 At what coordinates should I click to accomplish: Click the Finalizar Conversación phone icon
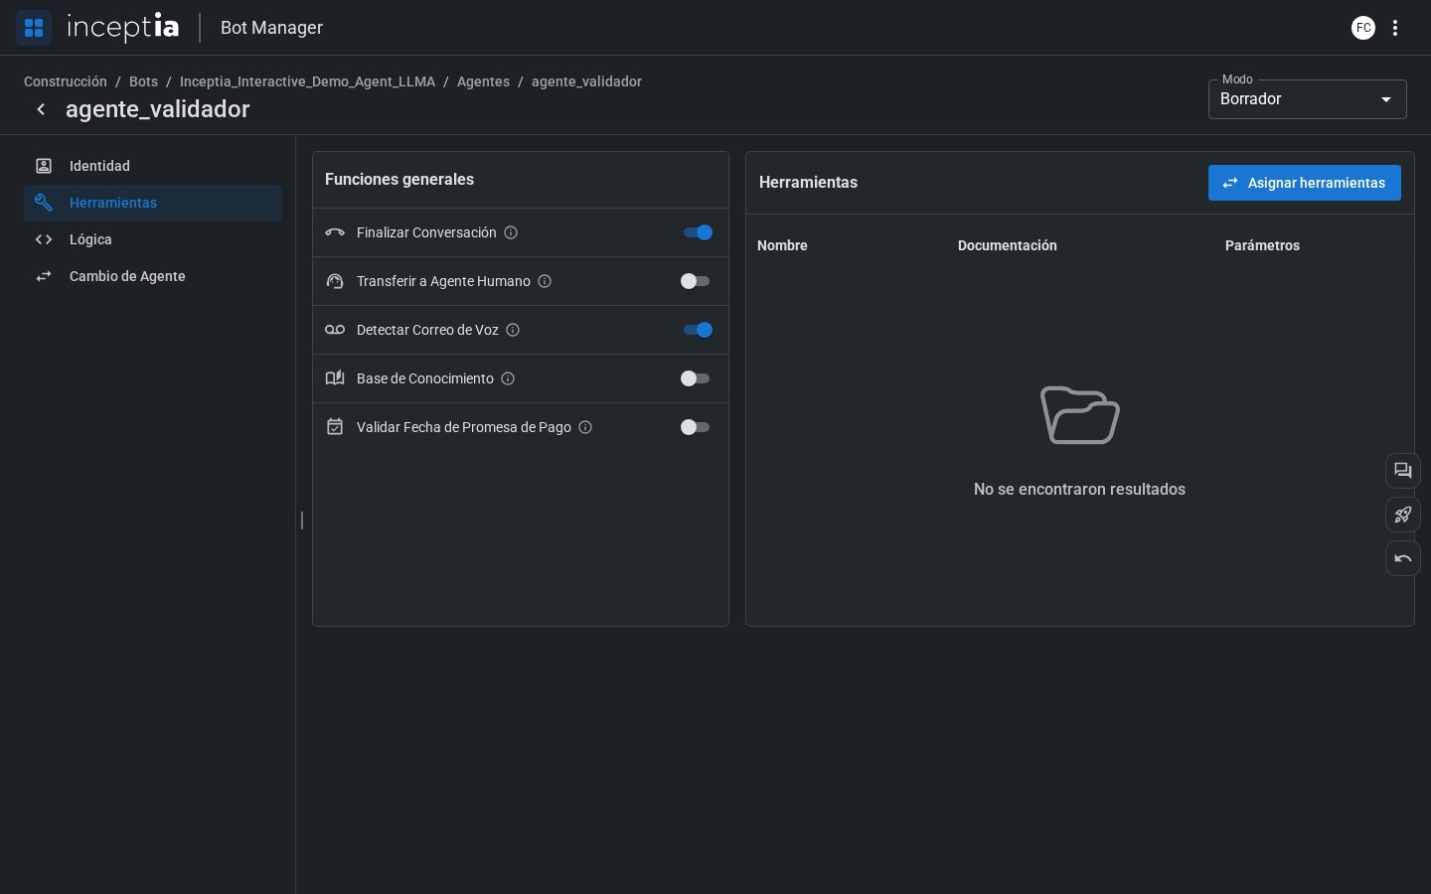(x=335, y=232)
